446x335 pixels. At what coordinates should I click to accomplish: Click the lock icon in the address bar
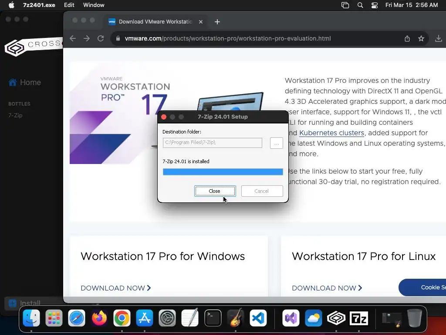click(x=118, y=38)
